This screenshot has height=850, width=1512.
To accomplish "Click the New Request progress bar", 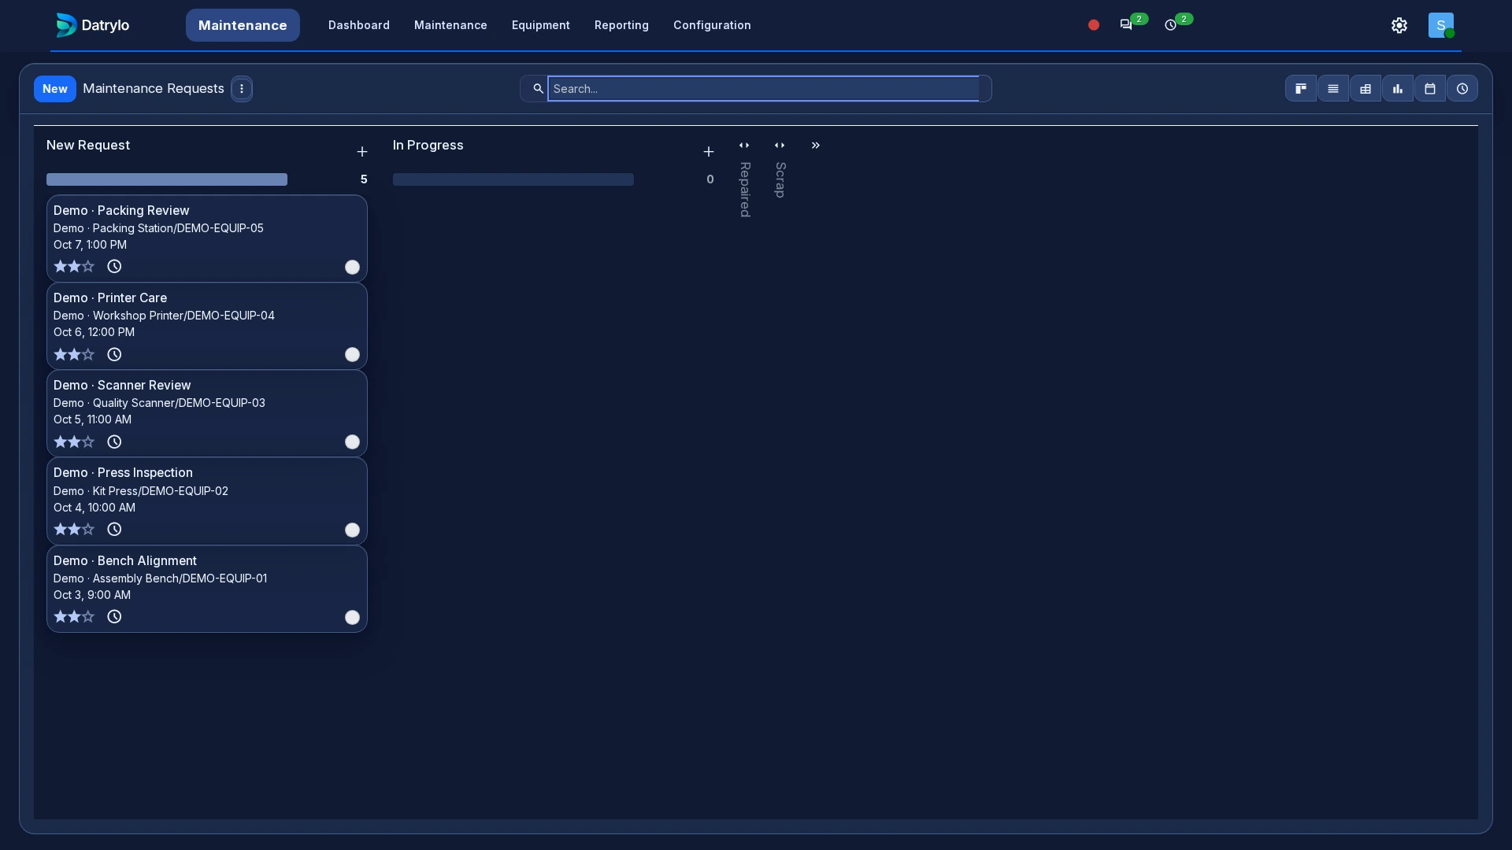I will tap(167, 179).
